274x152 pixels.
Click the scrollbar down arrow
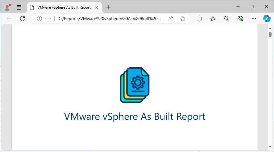pos(270,147)
